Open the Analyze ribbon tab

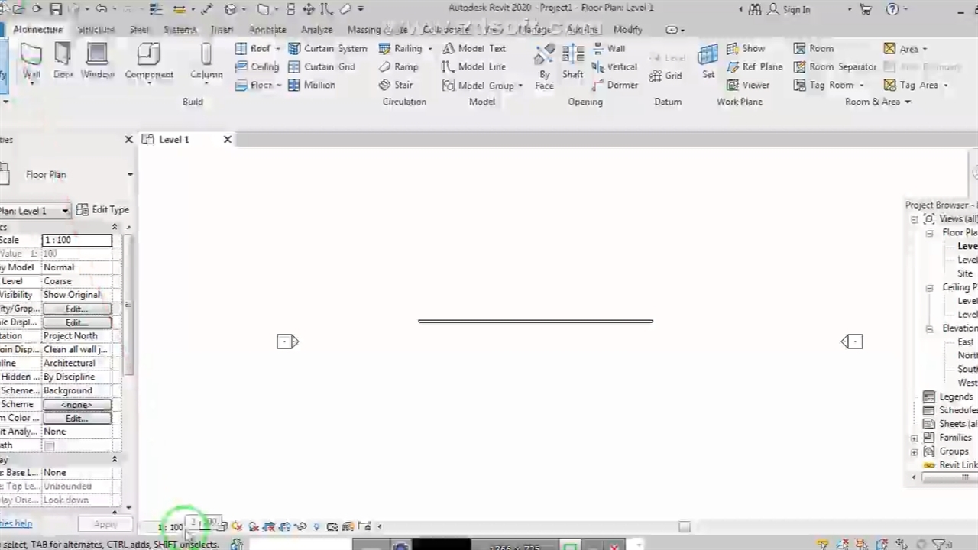pos(316,30)
